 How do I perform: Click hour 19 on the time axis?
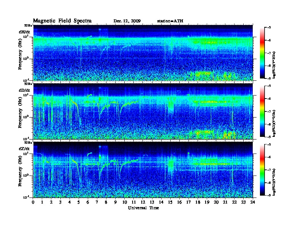coord(207,202)
